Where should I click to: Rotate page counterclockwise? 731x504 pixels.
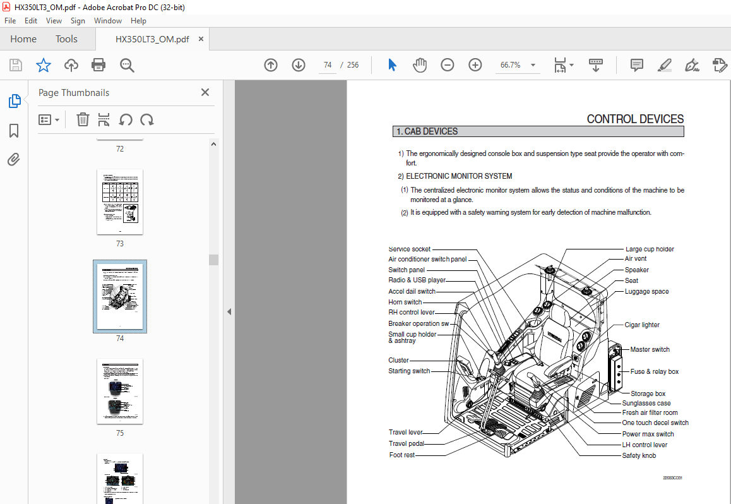[x=126, y=120]
